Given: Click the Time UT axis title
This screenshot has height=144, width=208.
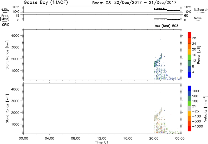Looking at the screenshot, I should 102,142.
